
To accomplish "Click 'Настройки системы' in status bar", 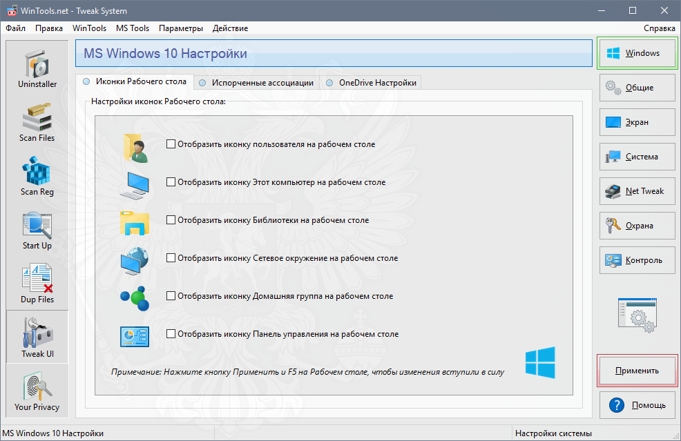I will (553, 433).
